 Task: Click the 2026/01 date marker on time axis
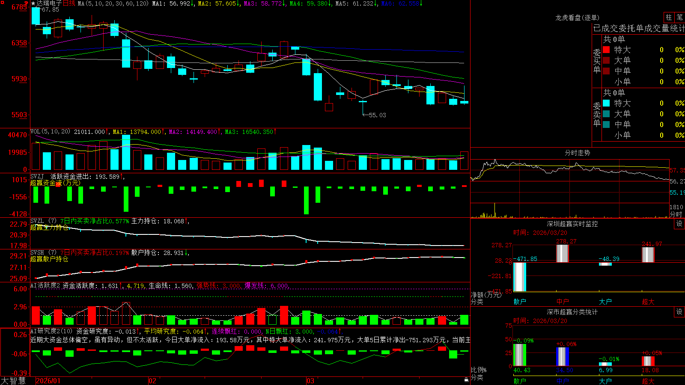(48, 381)
